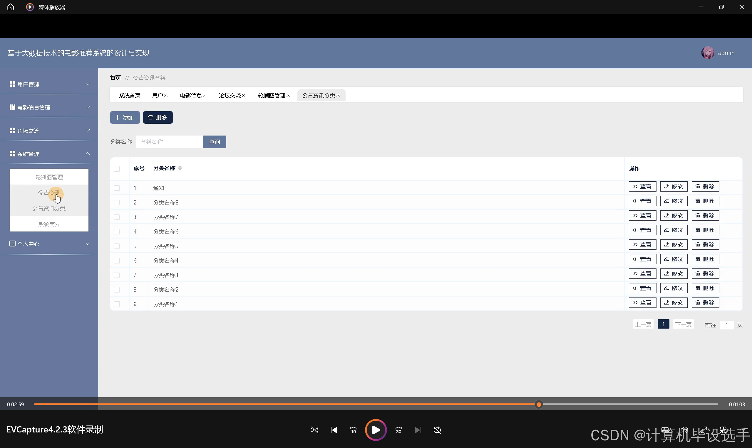752x448 pixels.
Task: Sort table by 分类名称 column
Action: click(x=180, y=168)
